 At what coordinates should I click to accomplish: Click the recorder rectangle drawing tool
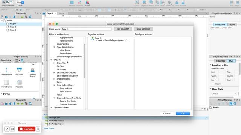point(12,129)
